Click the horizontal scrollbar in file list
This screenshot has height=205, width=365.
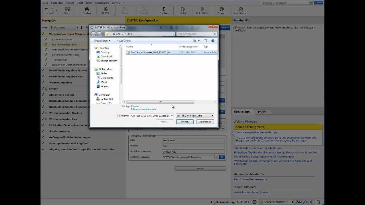(x=160, y=102)
